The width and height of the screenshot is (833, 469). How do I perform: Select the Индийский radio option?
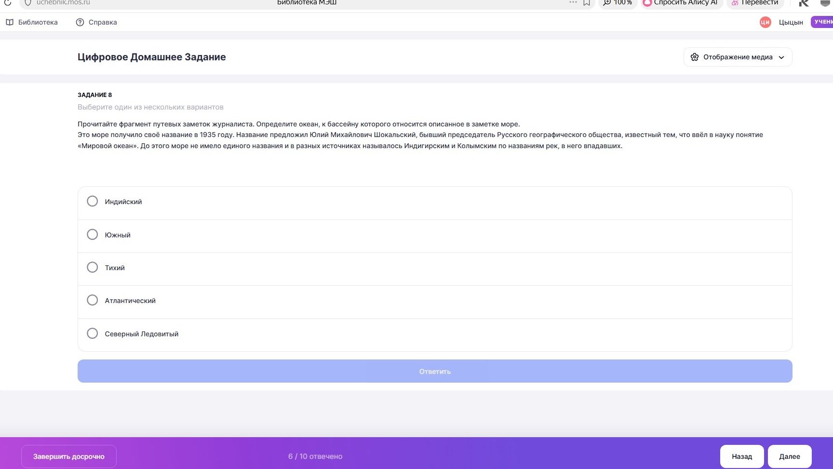(x=92, y=201)
